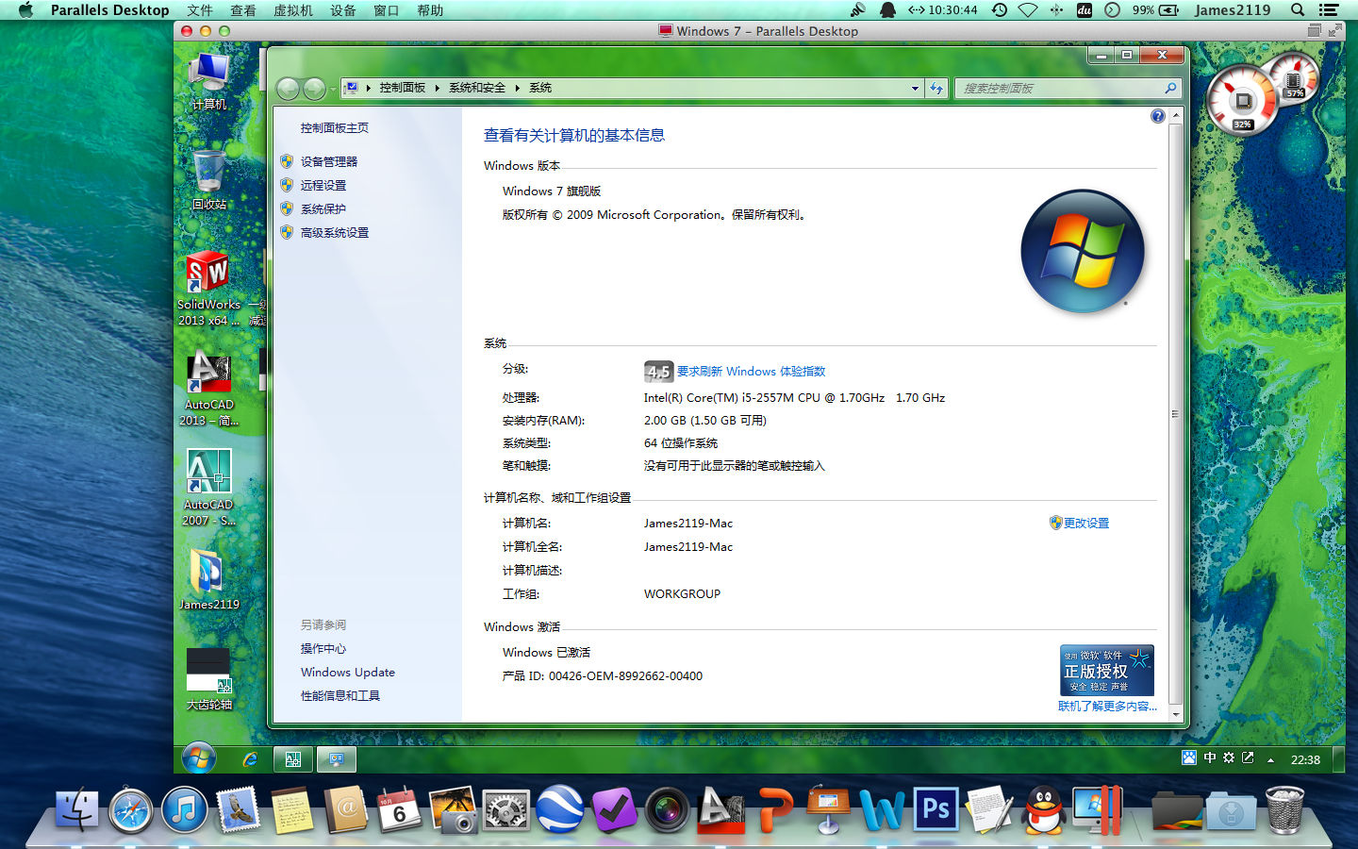Open the Contacts address book in the dock
Screen dimensions: 1358x849
[x=346, y=809]
